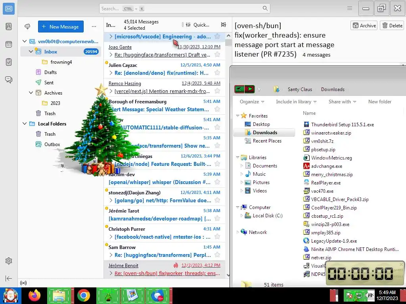Open the Address Book icon in sidebar
Viewport: 406px width, 304px height.
9,27
